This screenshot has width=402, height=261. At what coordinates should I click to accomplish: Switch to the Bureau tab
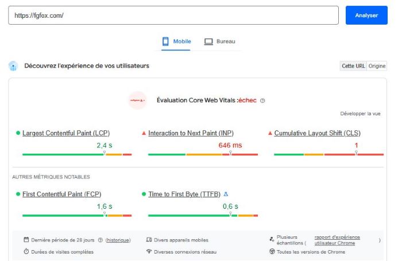click(x=219, y=41)
